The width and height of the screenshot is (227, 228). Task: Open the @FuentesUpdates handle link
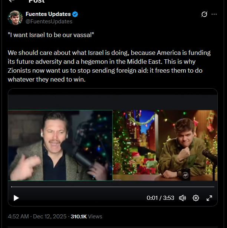pyautogui.click(x=49, y=22)
